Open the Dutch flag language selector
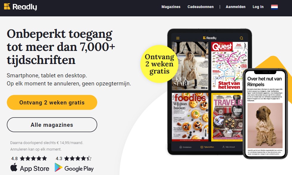 point(274,7)
